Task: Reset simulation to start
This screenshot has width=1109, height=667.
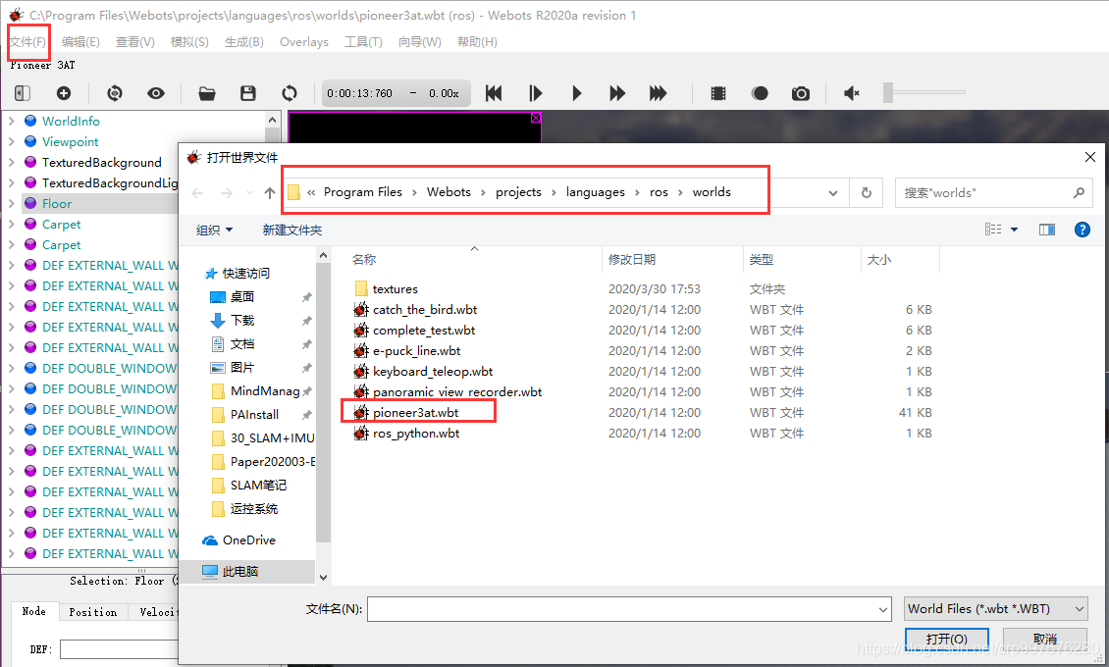Action: [x=494, y=93]
